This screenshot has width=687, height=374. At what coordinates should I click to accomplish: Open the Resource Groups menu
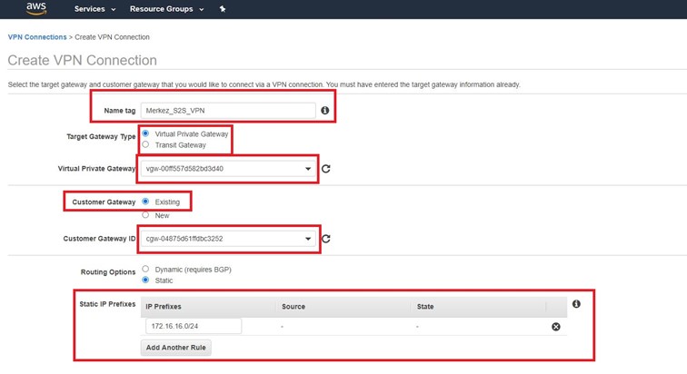(166, 9)
